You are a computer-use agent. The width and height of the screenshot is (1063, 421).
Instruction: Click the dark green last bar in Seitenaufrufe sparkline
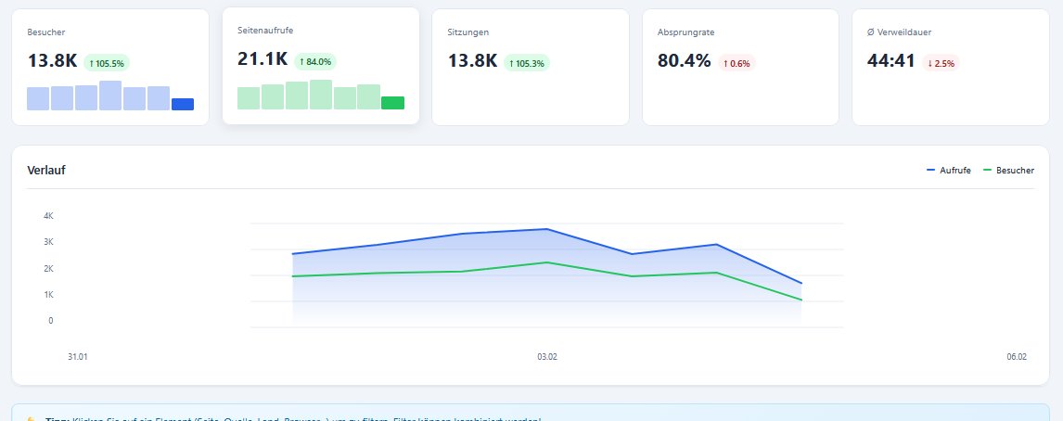[392, 103]
